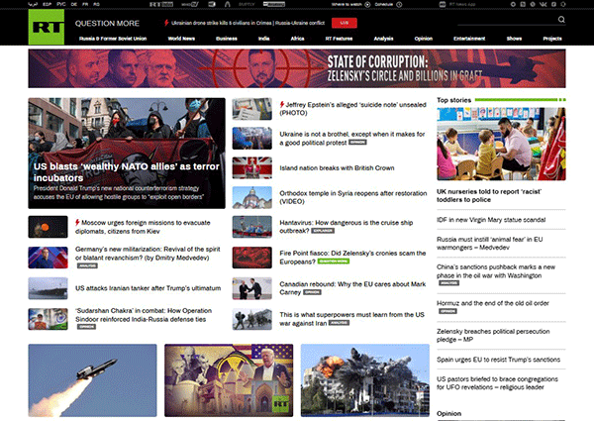Click the green RT logo
Image resolution: width=594 pixels, height=421 pixels.
point(47,27)
